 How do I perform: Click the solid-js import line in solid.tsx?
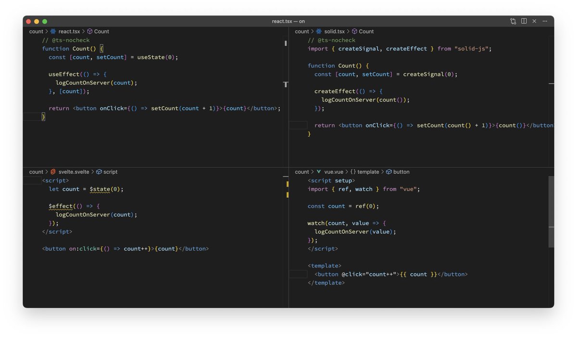click(400, 48)
